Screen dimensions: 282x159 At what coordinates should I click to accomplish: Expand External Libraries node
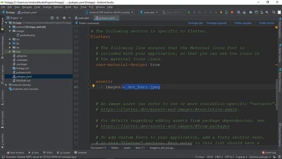coord(6,85)
